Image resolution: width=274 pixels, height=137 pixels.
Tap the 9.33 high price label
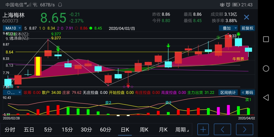click(233, 36)
